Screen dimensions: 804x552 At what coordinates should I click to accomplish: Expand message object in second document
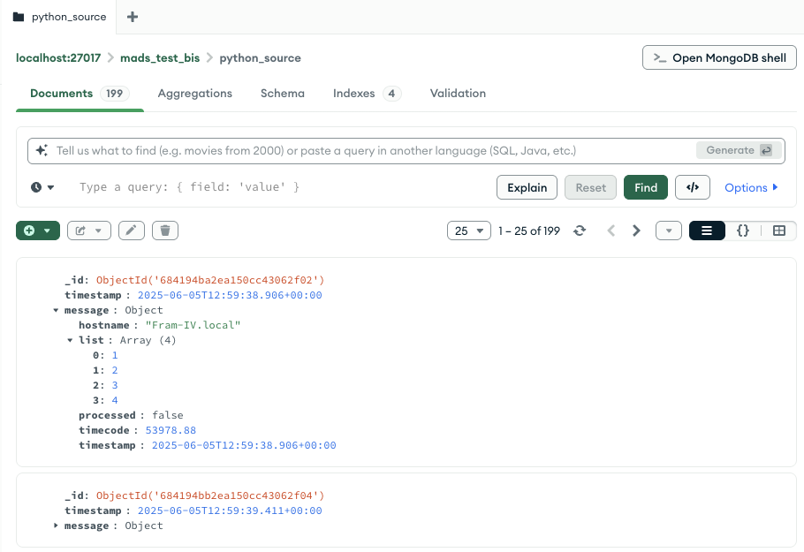click(57, 526)
